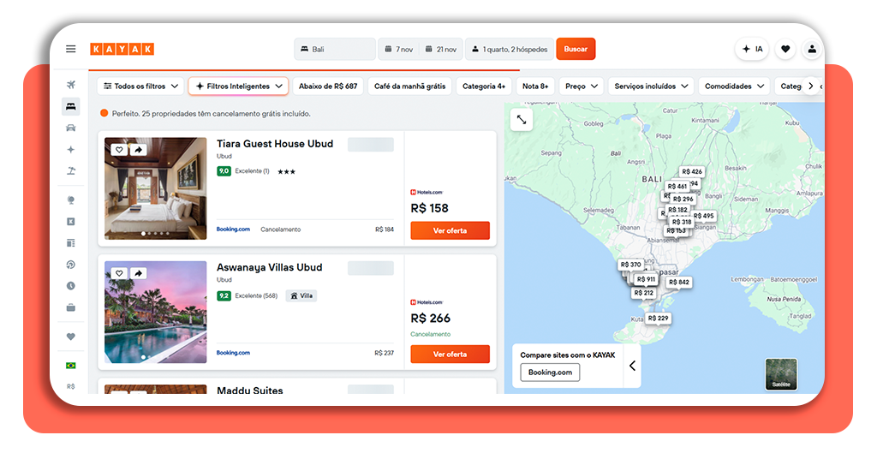877x459 pixels.
Task: View Aswanaya Villas pool photo
Action: (x=156, y=312)
